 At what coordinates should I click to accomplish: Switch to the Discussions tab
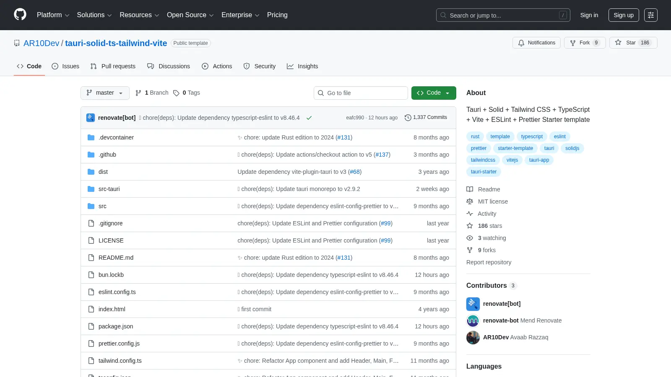click(169, 66)
